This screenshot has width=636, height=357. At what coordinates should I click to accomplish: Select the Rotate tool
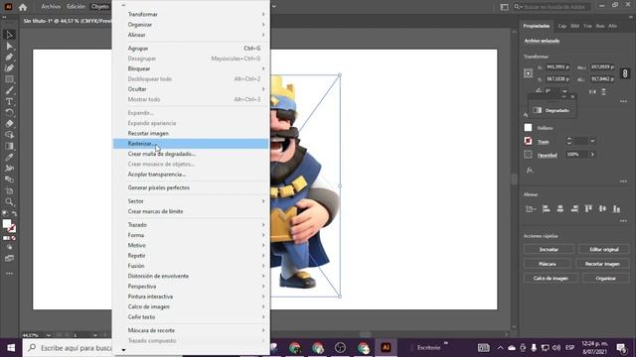point(9,112)
